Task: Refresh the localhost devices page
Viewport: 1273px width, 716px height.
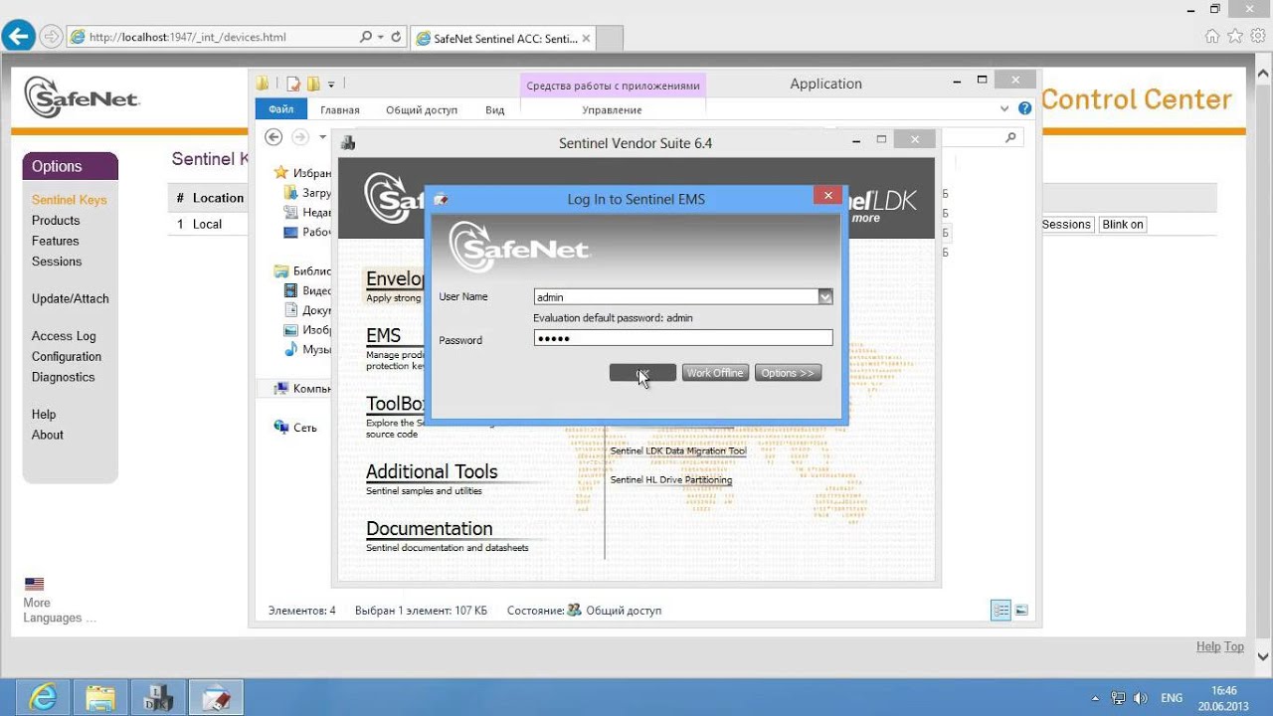Action: (397, 37)
